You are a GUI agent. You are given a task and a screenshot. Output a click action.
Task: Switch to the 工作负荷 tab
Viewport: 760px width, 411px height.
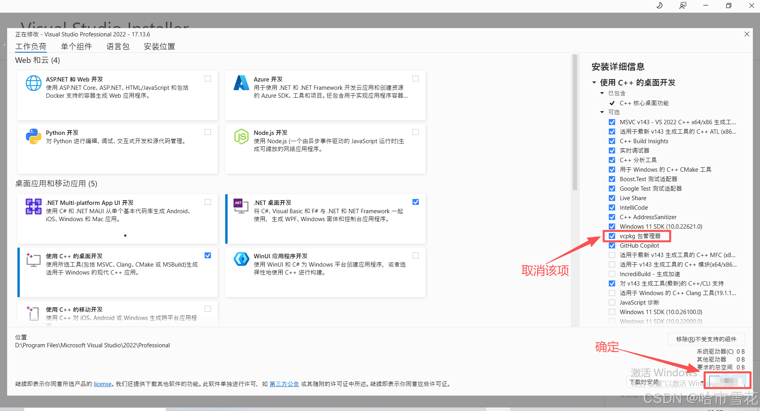point(31,47)
